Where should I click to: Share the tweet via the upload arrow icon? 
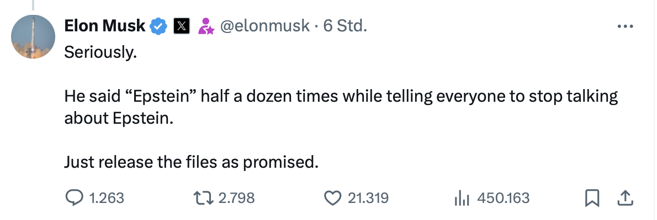click(624, 197)
